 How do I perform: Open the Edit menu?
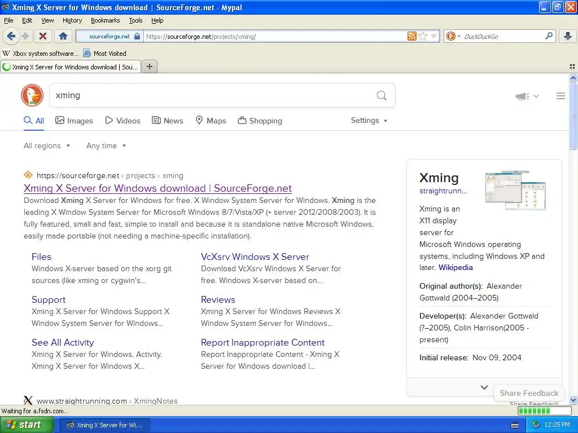click(x=27, y=20)
